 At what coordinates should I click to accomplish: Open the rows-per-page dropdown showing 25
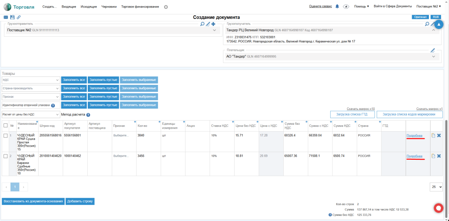pyautogui.click(x=436, y=186)
